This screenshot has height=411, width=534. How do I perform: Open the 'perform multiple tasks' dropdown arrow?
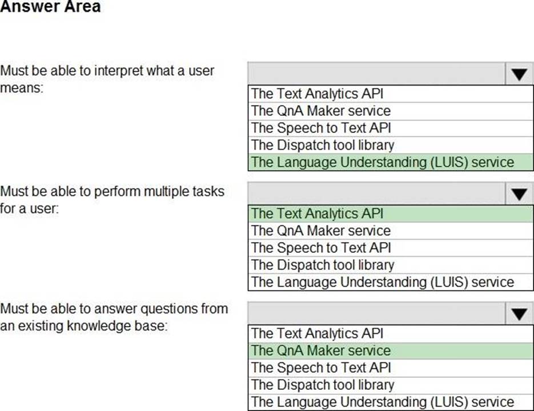[519, 194]
